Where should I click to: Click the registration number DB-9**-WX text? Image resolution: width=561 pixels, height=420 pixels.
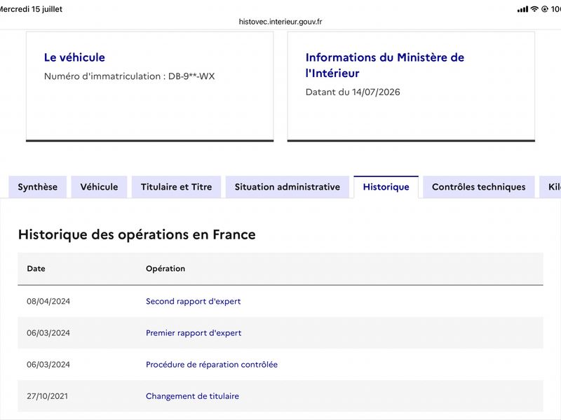pos(191,76)
